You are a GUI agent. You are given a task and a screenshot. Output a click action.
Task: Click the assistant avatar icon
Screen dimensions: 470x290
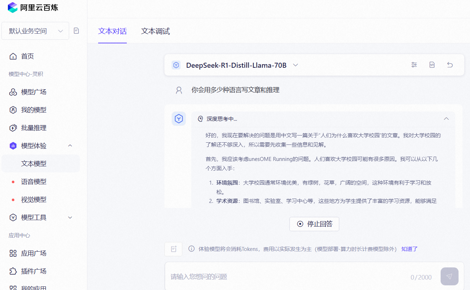click(179, 119)
